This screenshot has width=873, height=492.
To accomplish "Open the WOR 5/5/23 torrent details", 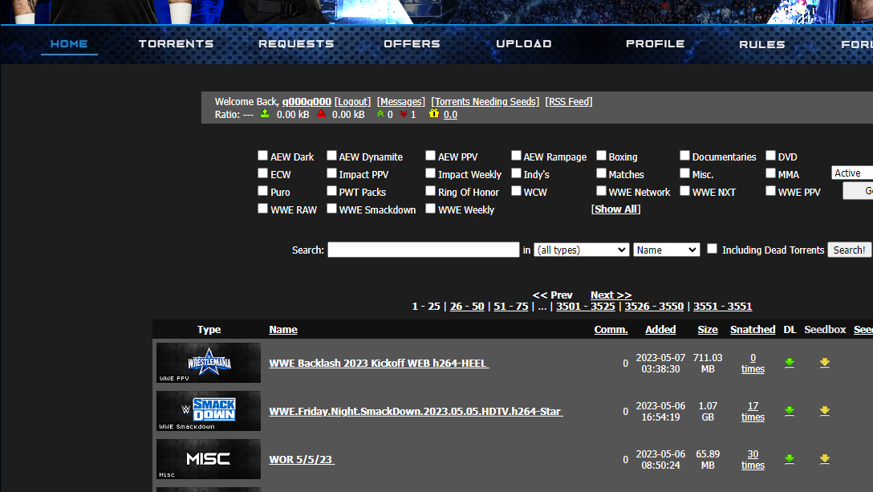I will [302, 460].
